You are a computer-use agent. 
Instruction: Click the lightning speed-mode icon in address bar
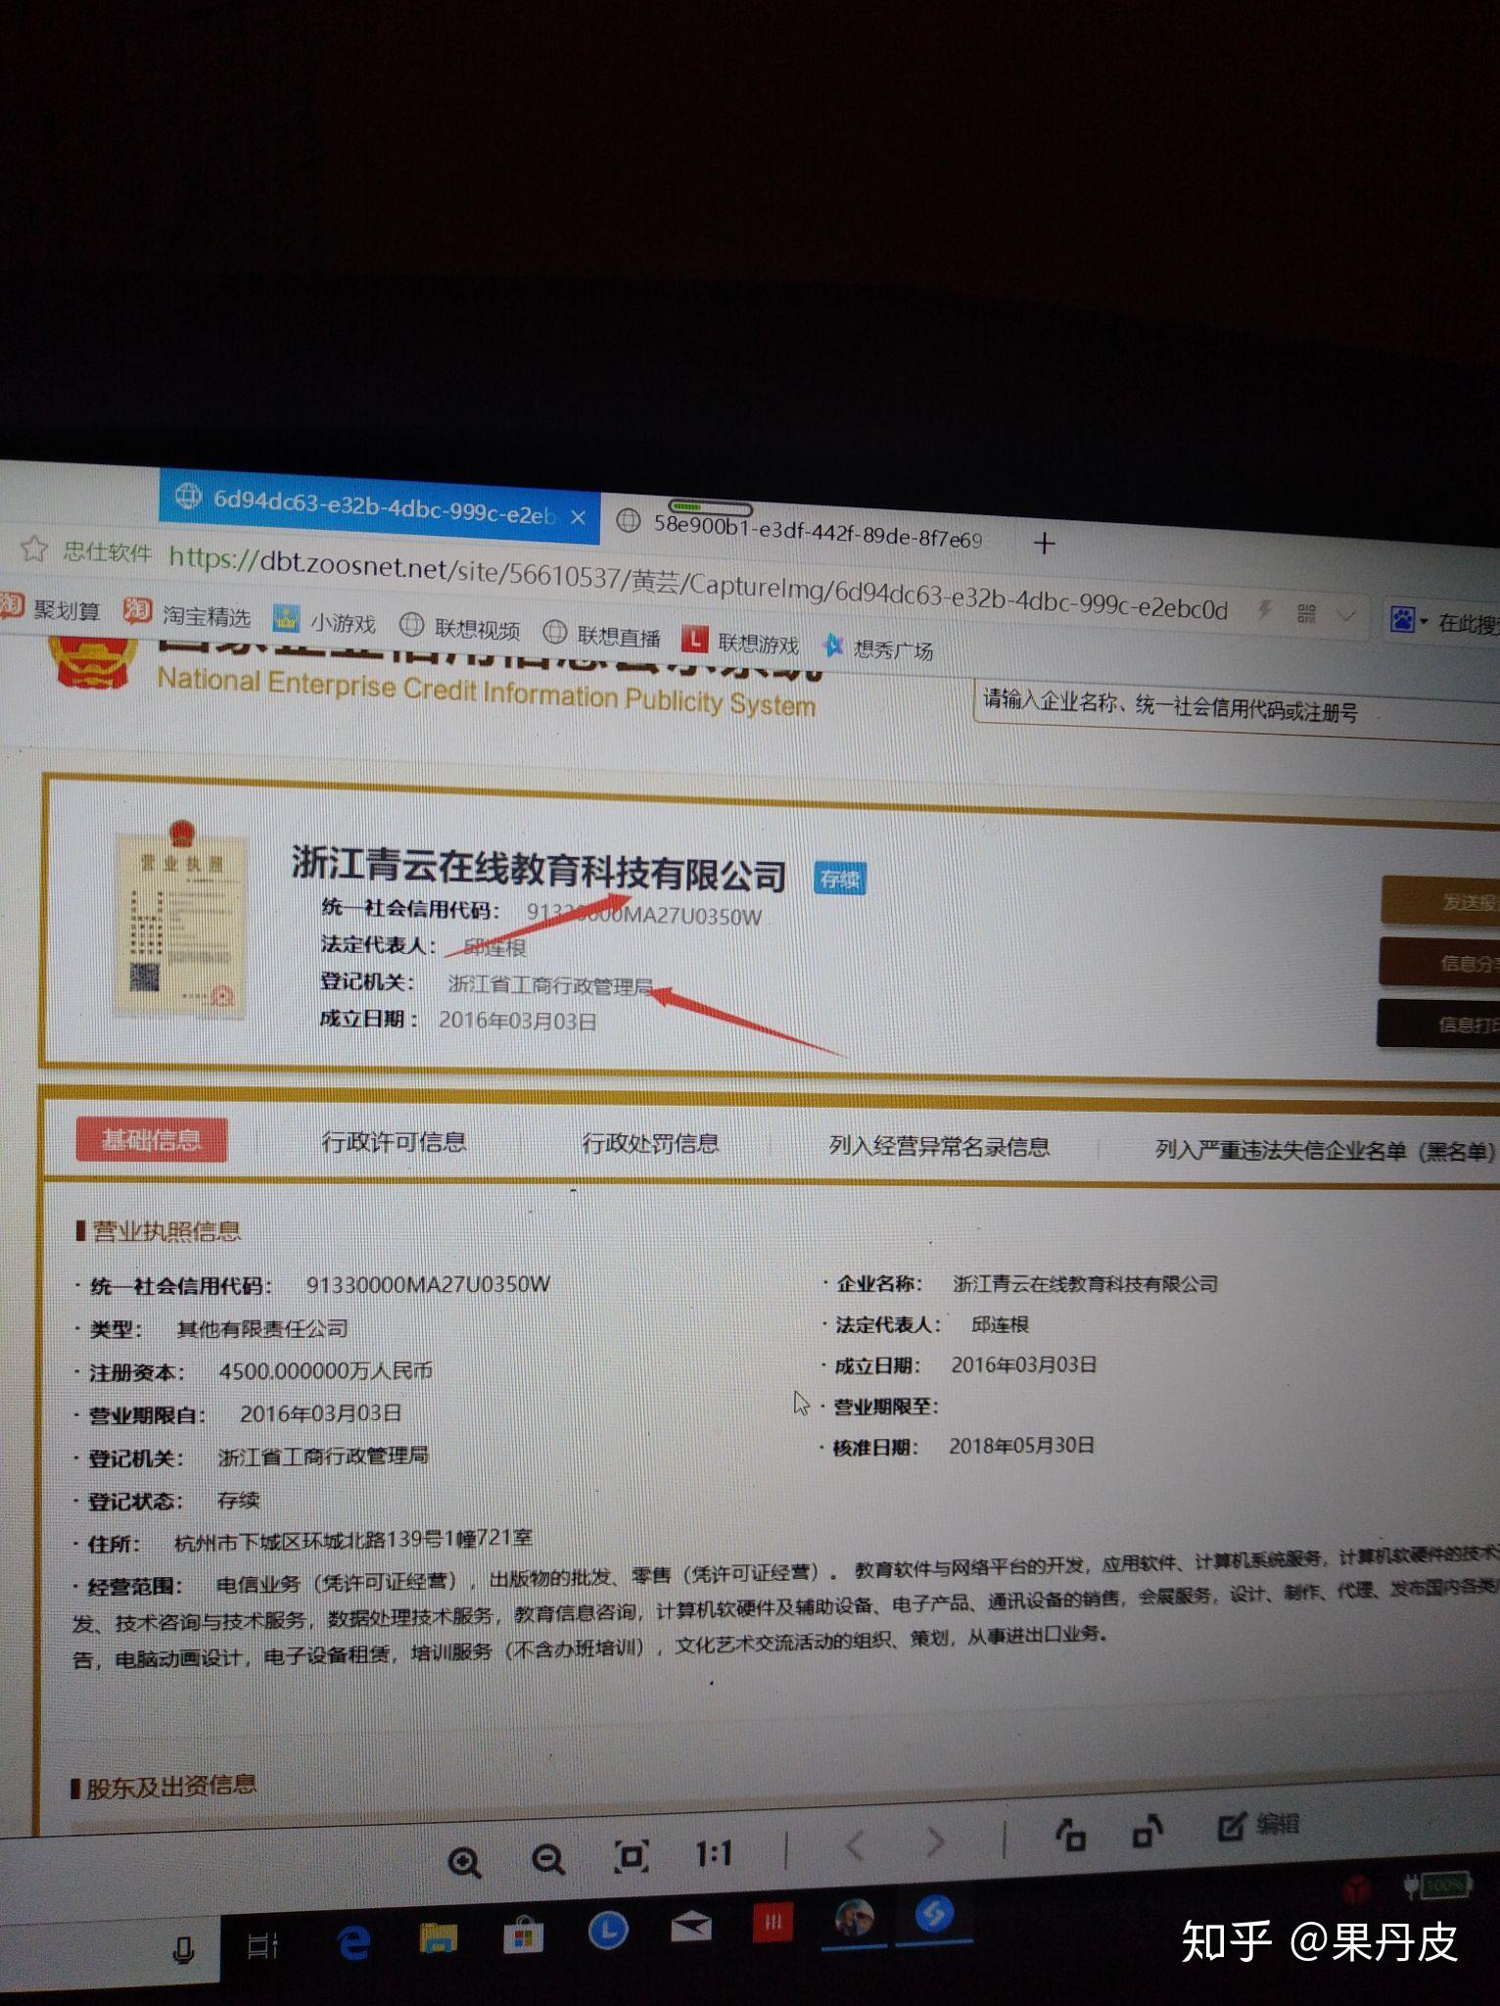1265,611
